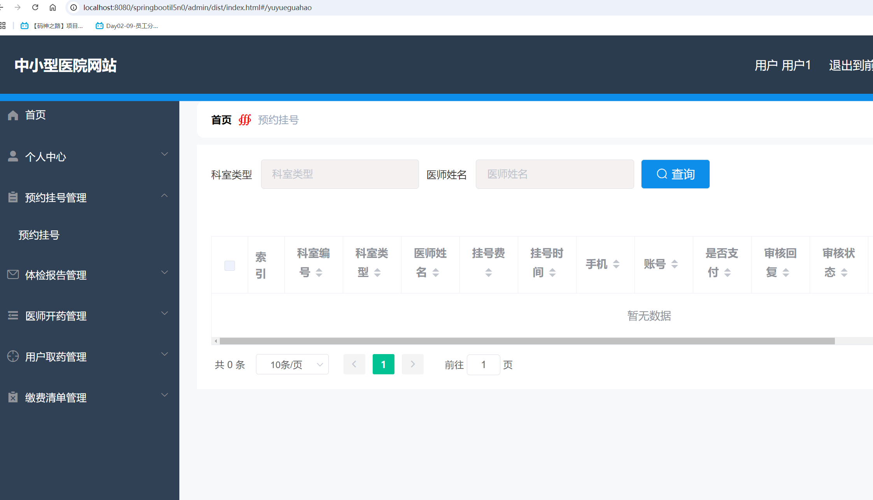The image size is (873, 500).
Task: Click the browser refresh icon
Action: pyautogui.click(x=35, y=7)
